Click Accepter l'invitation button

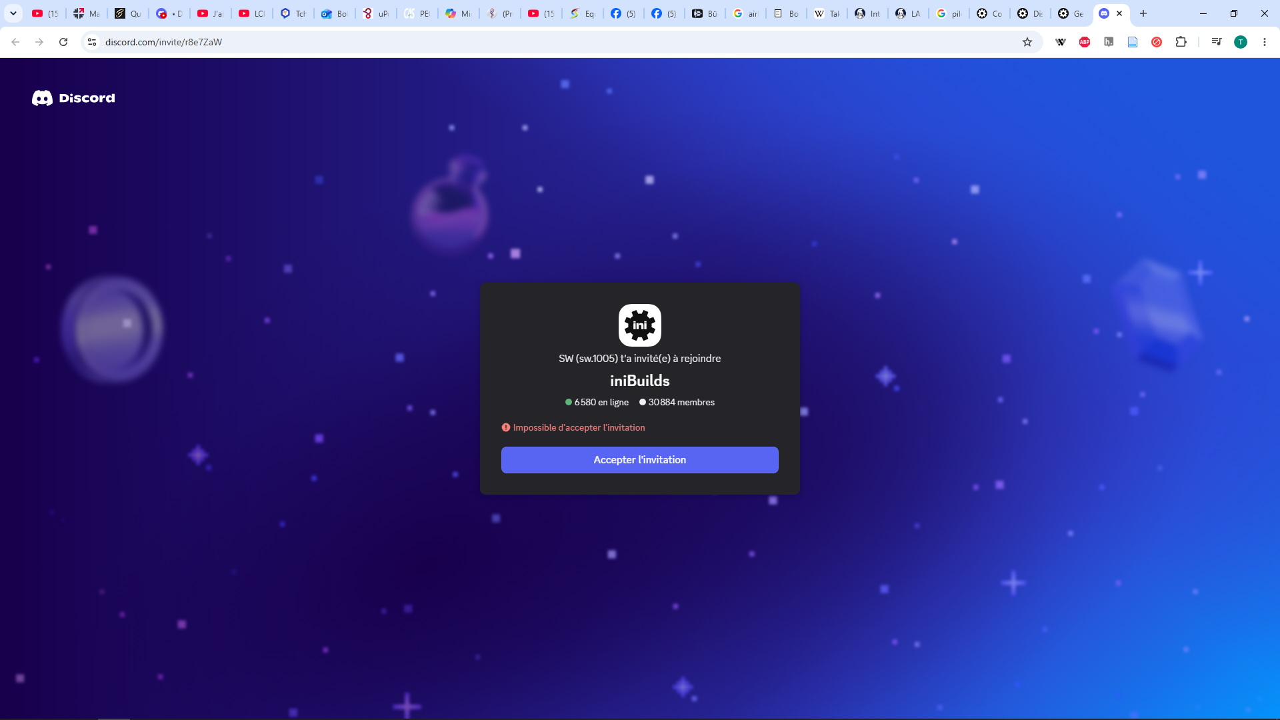point(639,460)
